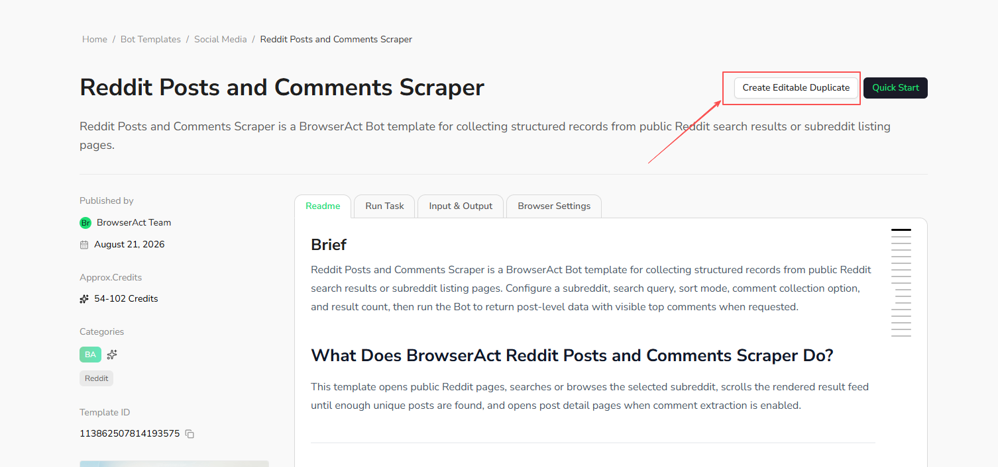The width and height of the screenshot is (998, 467).
Task: Click the heading What Does BrowserAct Reddit Posts and Comments Scraper Do?
Action: [x=572, y=356]
